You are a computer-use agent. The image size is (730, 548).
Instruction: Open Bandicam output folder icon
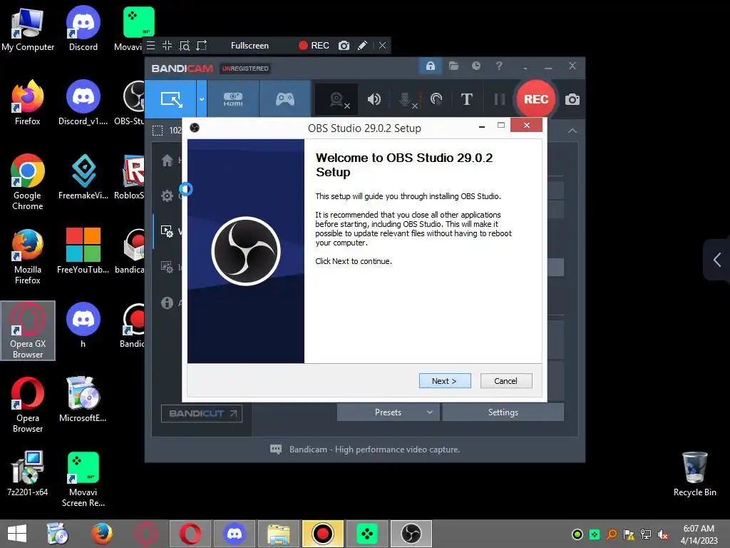click(x=453, y=66)
